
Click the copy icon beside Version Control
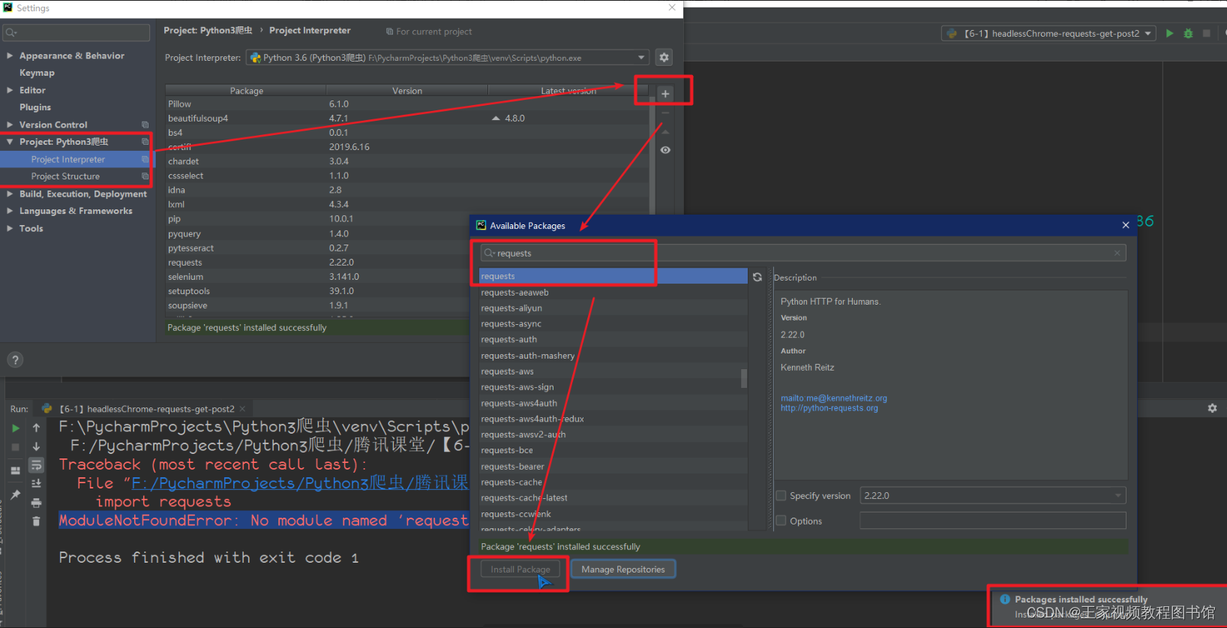coord(145,125)
